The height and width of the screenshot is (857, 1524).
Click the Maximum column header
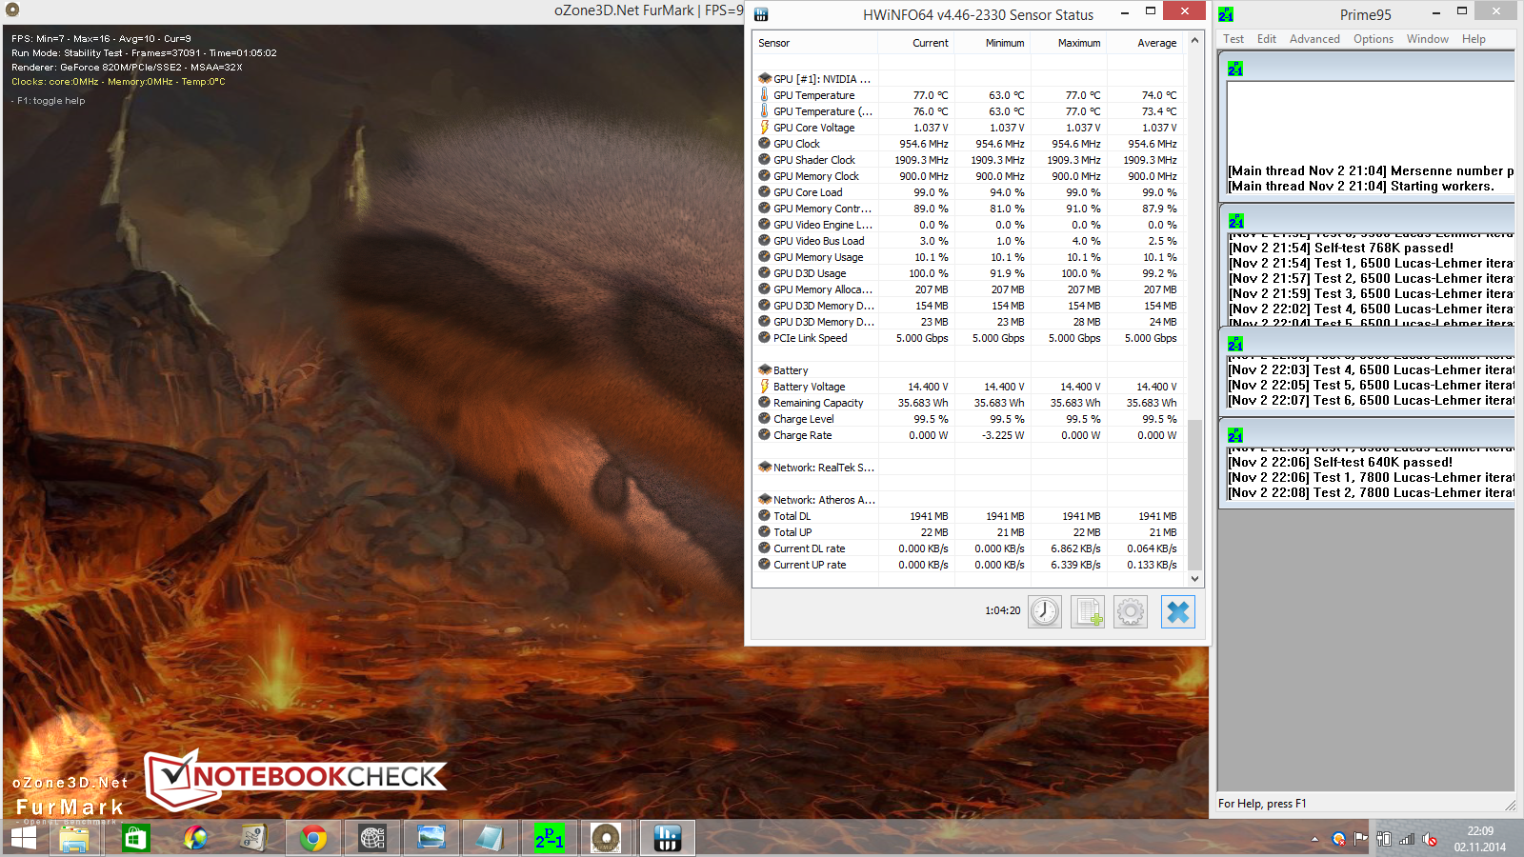[x=1068, y=43]
